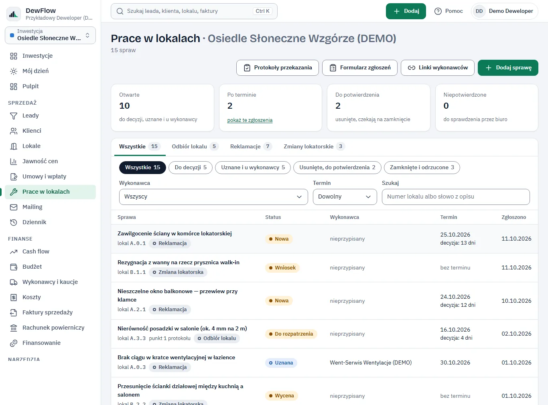548x405 pixels.
Task: Filter by Do decyzji status chip
Action: click(191, 168)
